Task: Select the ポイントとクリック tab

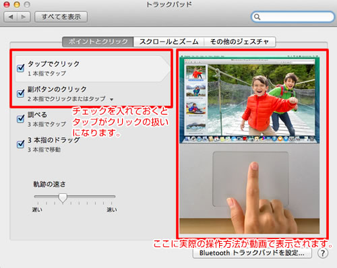Action: click(98, 42)
